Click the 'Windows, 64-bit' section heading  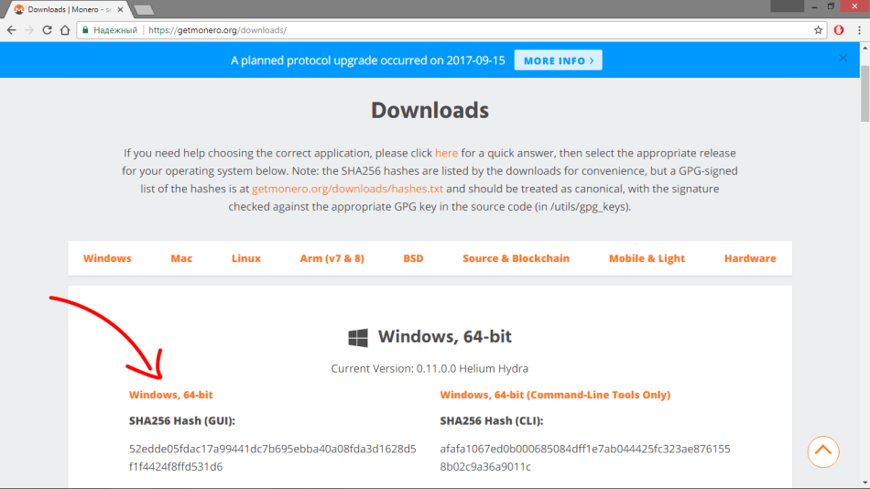444,336
